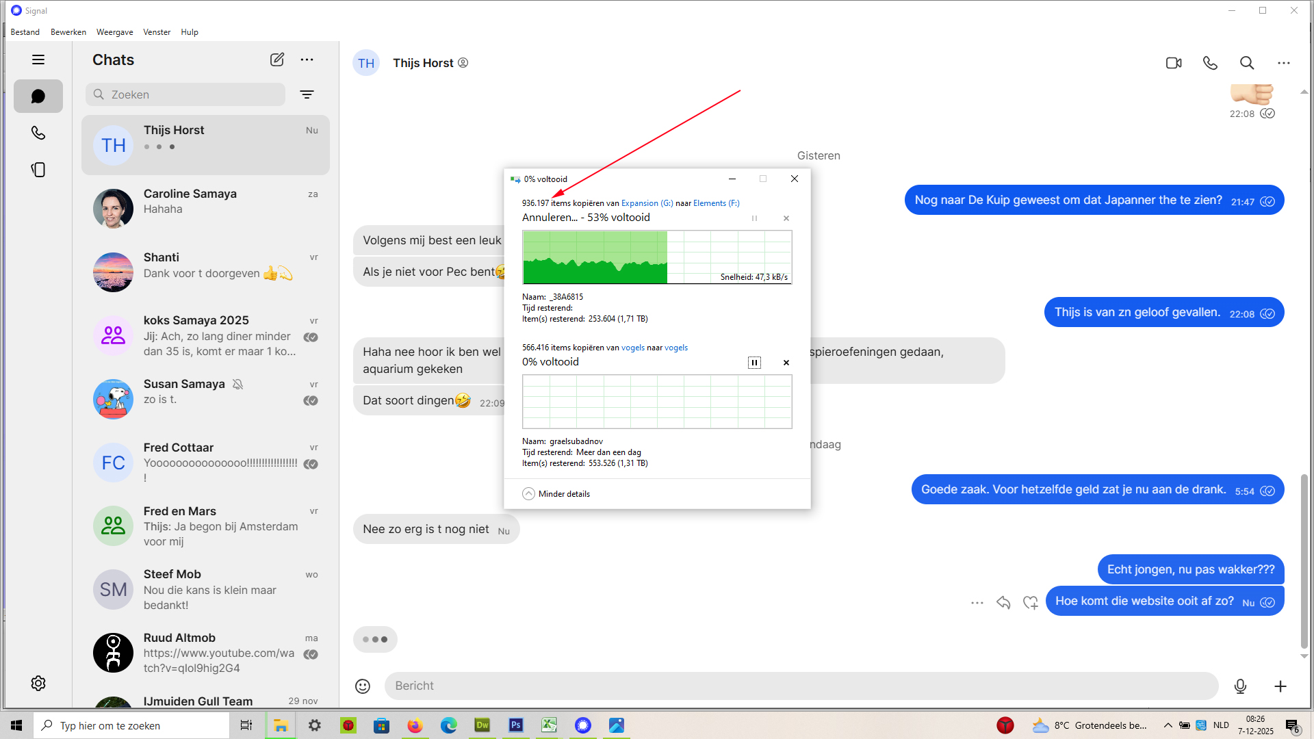Toggle unread chats filter
The image size is (1314, 739).
307,94
